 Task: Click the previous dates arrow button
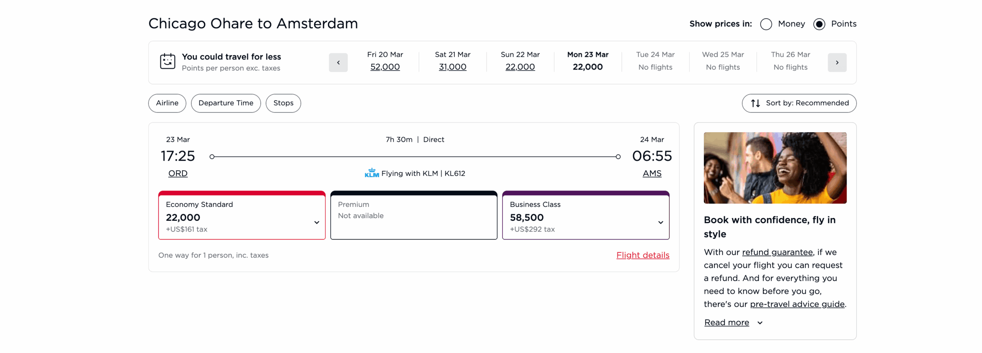pyautogui.click(x=338, y=62)
